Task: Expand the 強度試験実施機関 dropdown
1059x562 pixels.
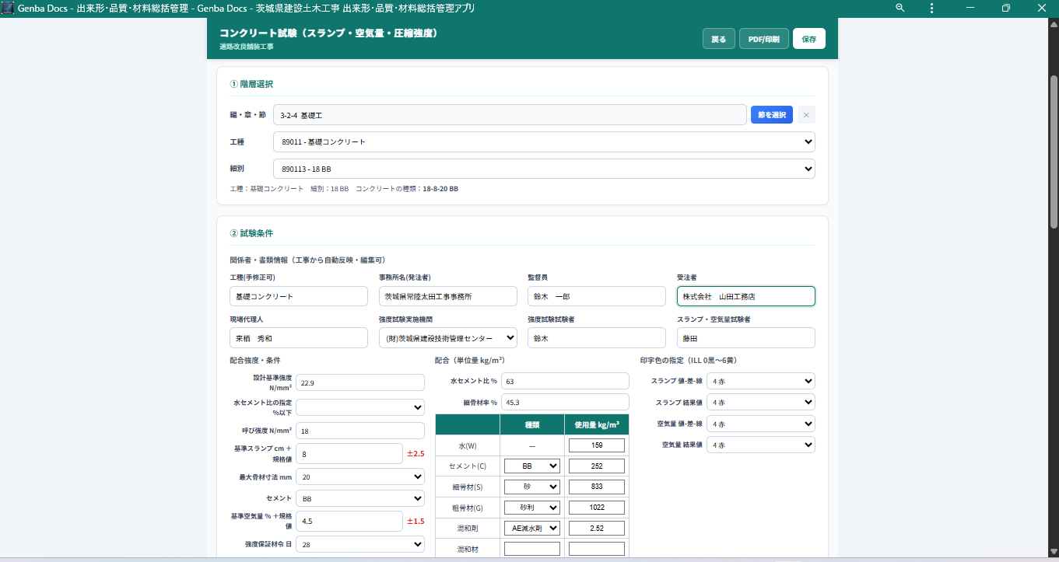Action: point(448,338)
